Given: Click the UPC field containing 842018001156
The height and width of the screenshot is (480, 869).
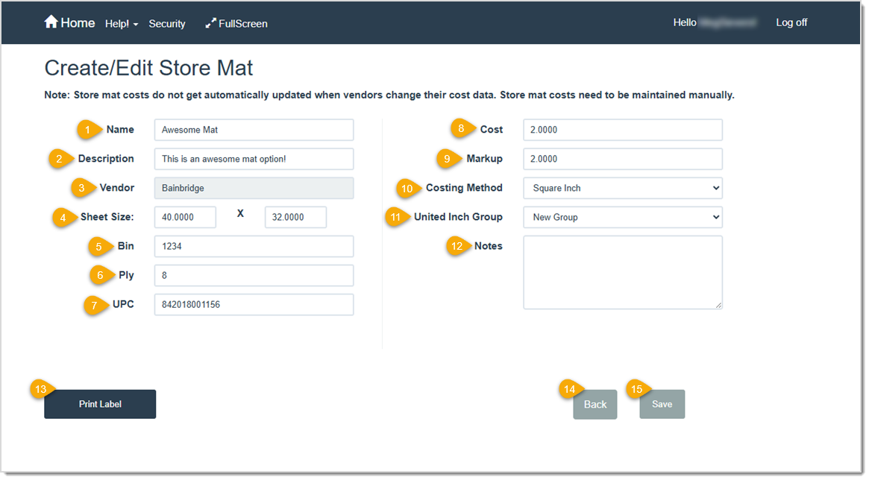Looking at the screenshot, I should point(254,304).
